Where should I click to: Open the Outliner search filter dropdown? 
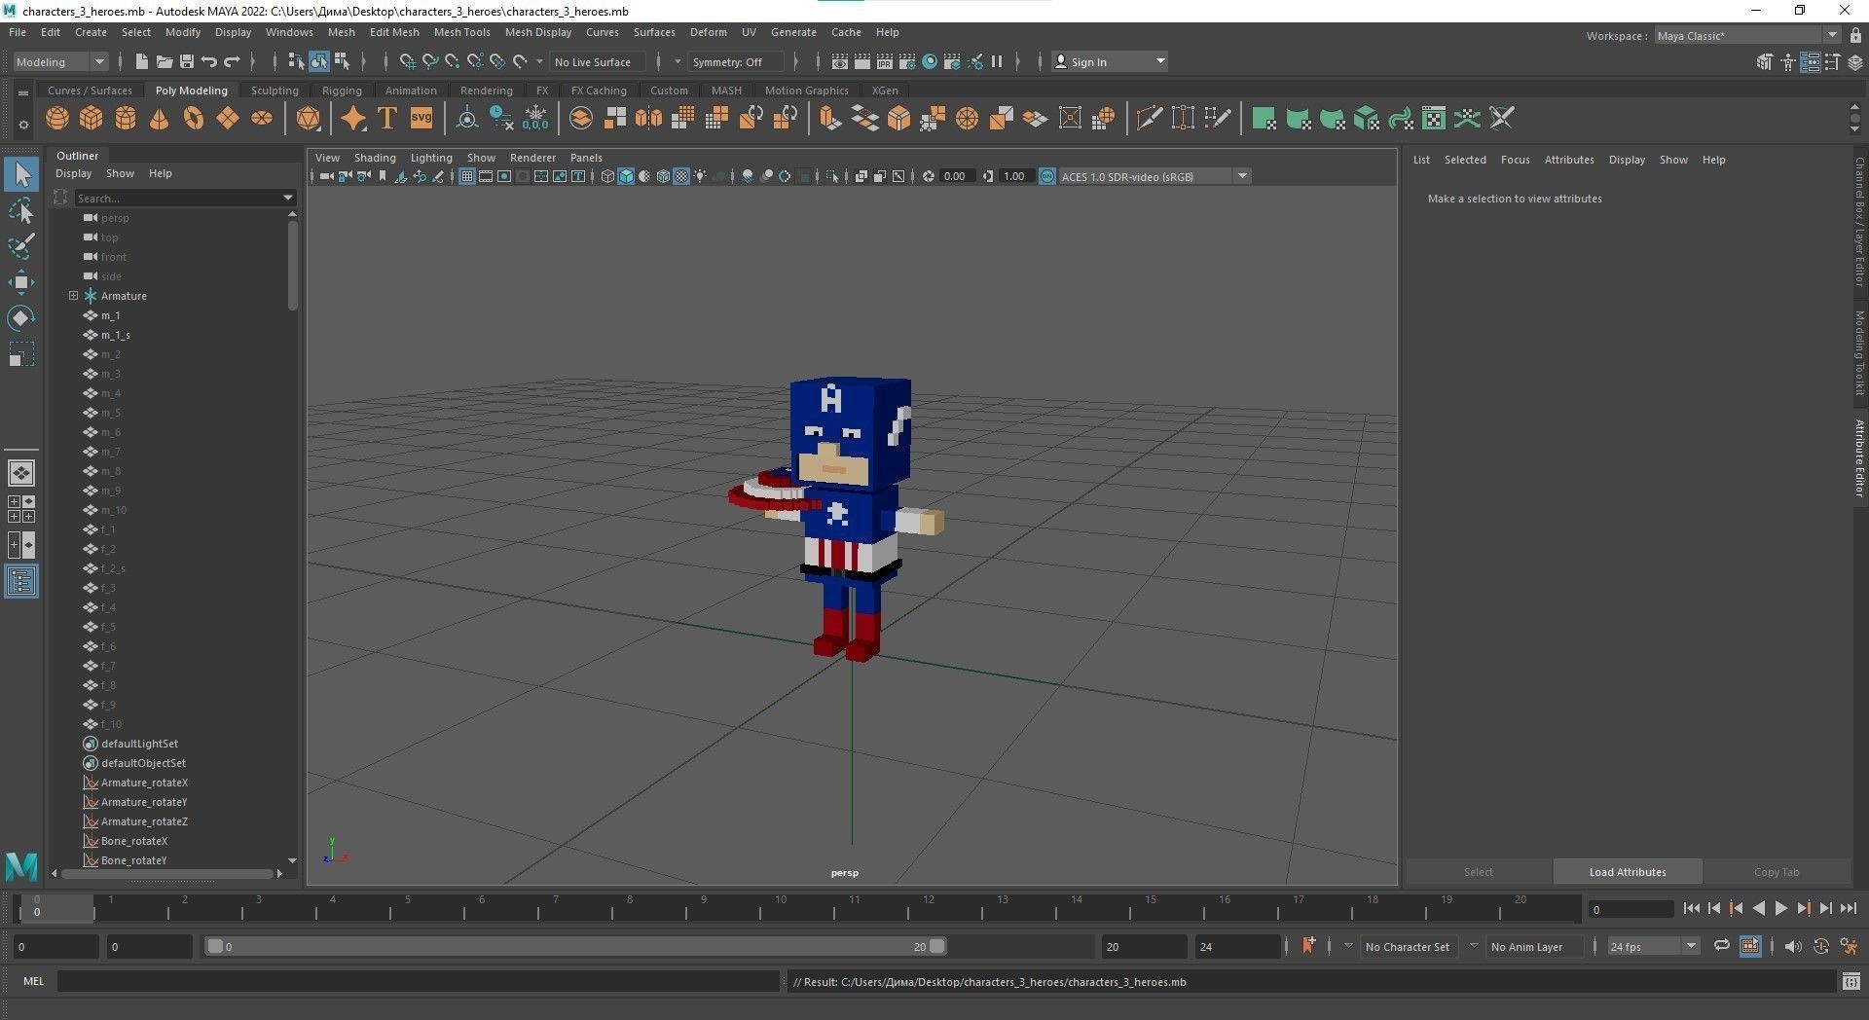pos(288,198)
